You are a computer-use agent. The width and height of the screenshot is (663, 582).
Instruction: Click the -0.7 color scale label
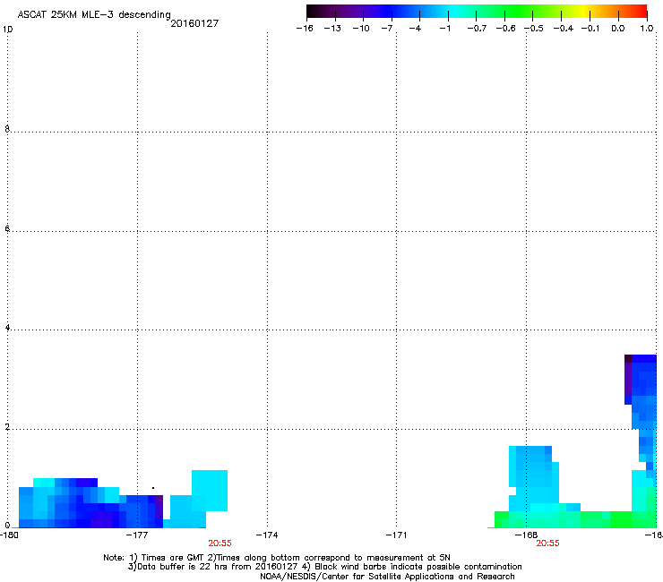[x=477, y=29]
